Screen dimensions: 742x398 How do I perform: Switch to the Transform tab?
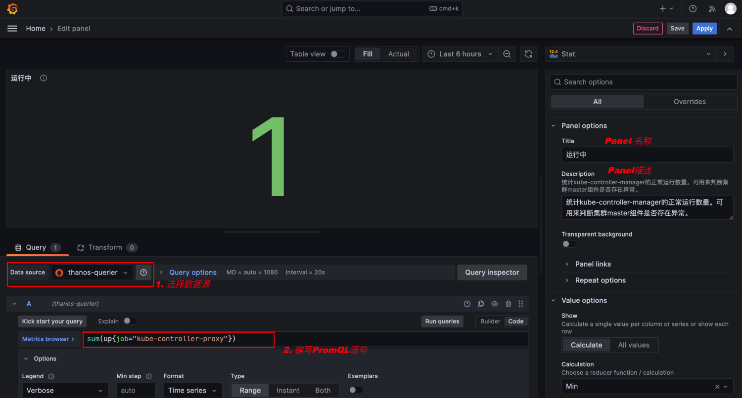click(107, 247)
